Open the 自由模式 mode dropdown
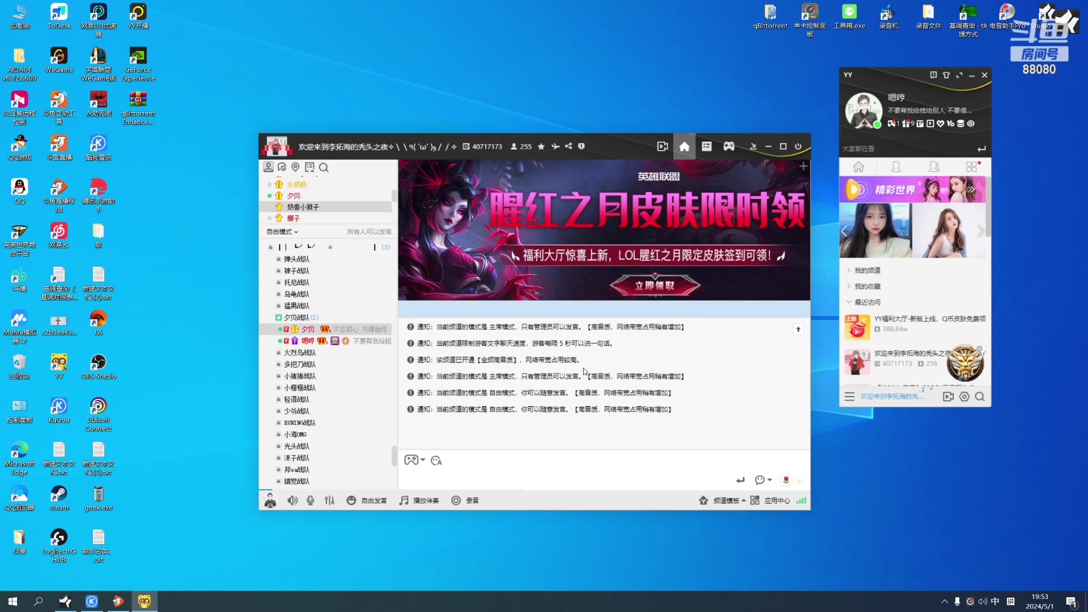Image resolution: width=1088 pixels, height=612 pixels. coord(282,231)
